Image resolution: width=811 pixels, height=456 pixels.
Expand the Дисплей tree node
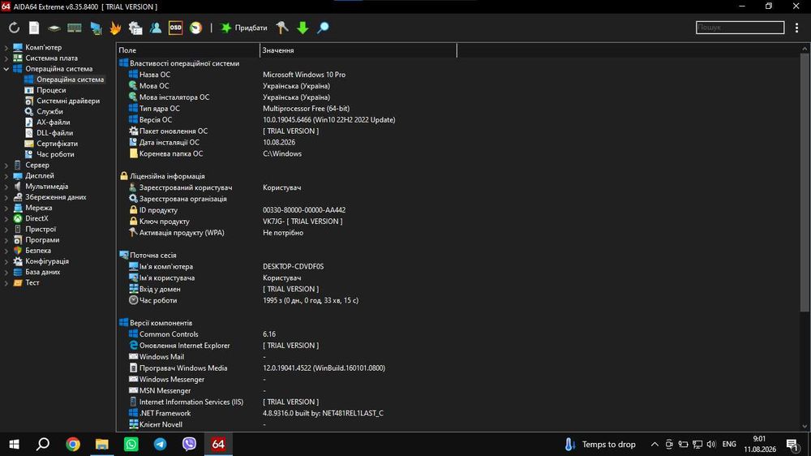6,176
